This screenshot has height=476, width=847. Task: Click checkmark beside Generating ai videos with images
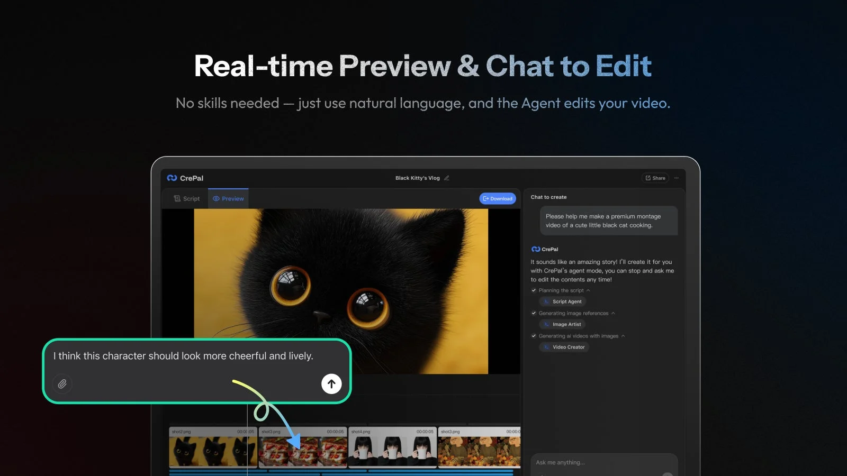tap(534, 336)
